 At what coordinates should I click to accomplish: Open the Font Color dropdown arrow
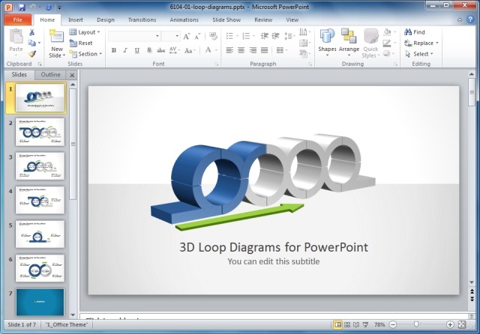pyautogui.click(x=216, y=50)
